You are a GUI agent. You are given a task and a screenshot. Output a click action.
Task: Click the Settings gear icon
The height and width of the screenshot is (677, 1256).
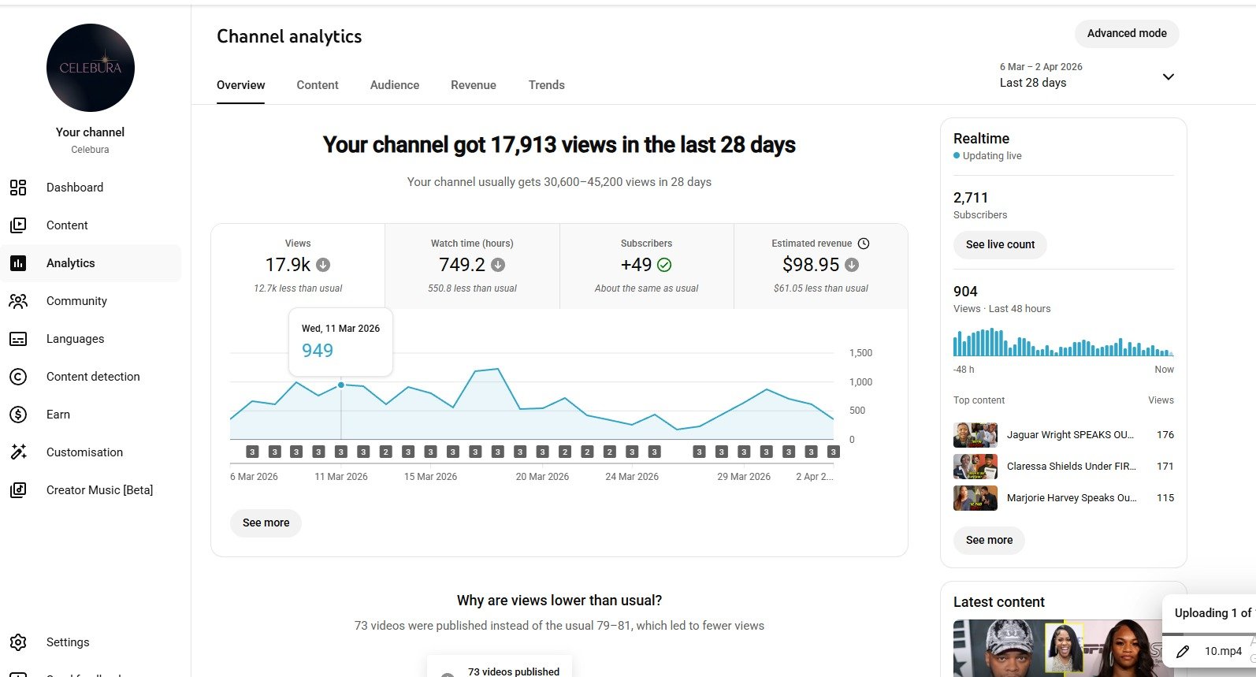[18, 642]
